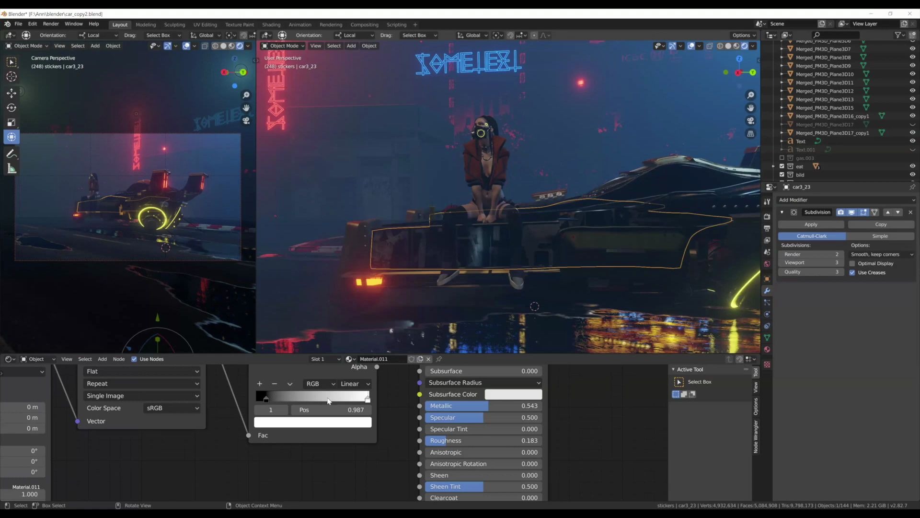
Task: Open the Color Space dropdown showing sRGB
Action: pyautogui.click(x=172, y=408)
